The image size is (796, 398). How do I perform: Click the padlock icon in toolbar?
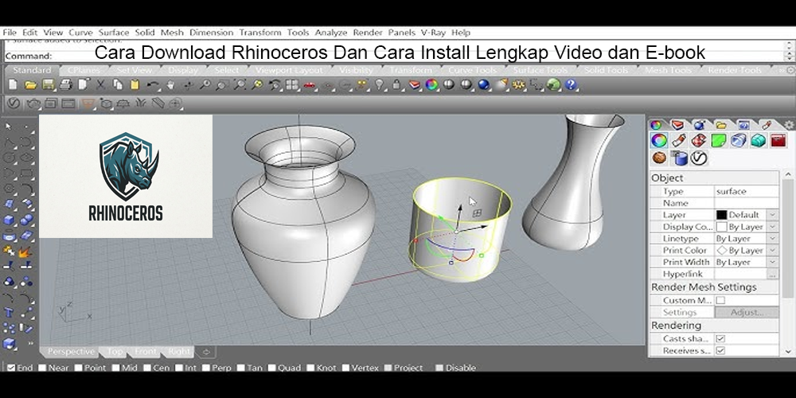pos(396,85)
